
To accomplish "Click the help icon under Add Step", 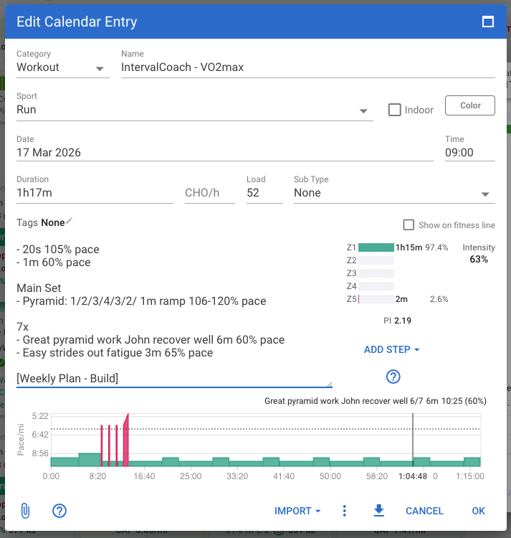I will tap(393, 377).
